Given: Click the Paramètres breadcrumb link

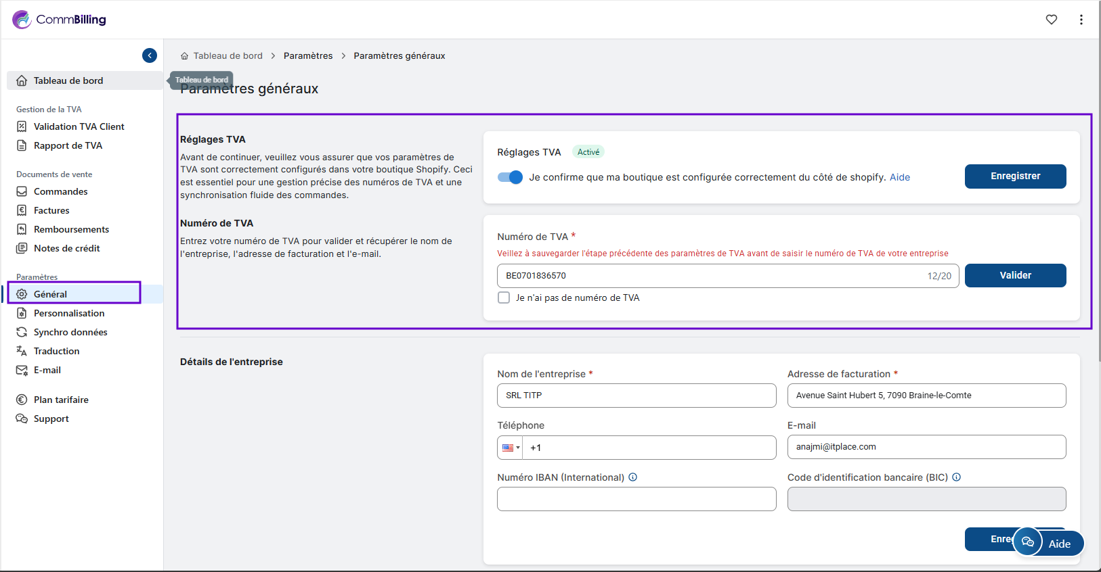Looking at the screenshot, I should tap(308, 56).
